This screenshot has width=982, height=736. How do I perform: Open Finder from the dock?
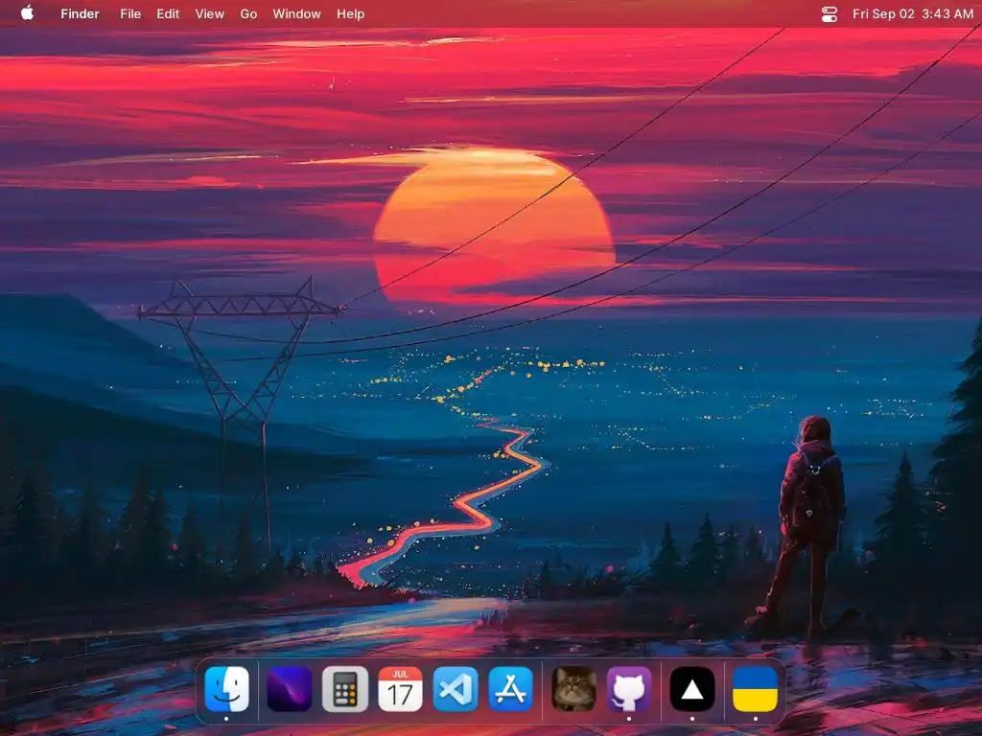coord(226,689)
